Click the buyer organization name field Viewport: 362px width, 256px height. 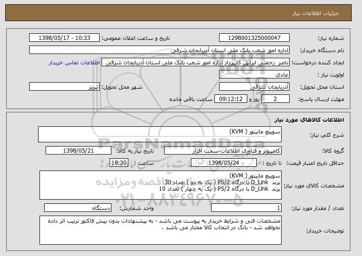159,50
